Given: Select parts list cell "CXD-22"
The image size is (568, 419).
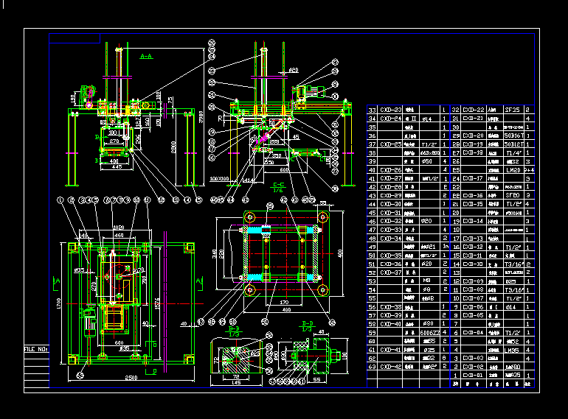Looking at the screenshot, I should coord(474,110).
